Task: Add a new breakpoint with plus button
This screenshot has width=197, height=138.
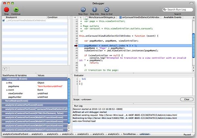Action: point(5,69)
